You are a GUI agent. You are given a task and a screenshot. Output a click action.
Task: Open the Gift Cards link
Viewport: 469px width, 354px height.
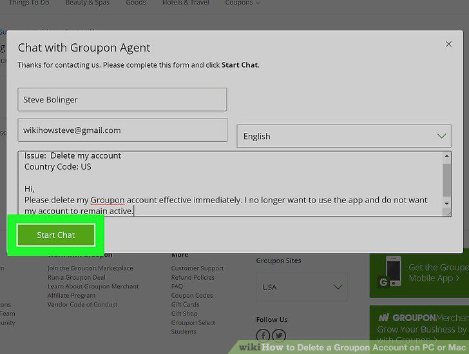pos(185,304)
